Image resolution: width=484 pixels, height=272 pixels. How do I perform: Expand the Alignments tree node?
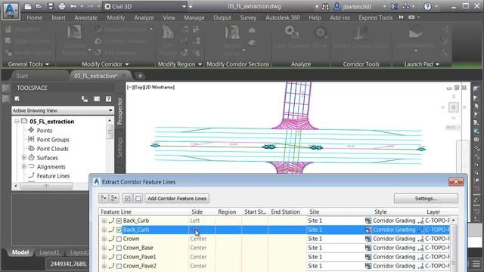[x=23, y=166]
